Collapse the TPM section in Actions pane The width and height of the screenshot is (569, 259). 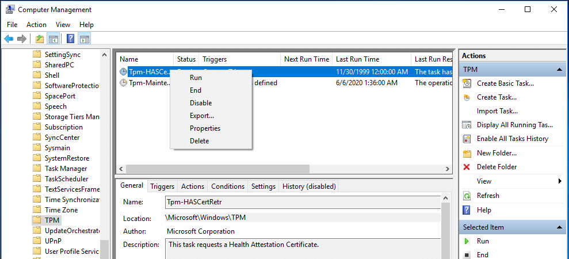click(x=559, y=70)
